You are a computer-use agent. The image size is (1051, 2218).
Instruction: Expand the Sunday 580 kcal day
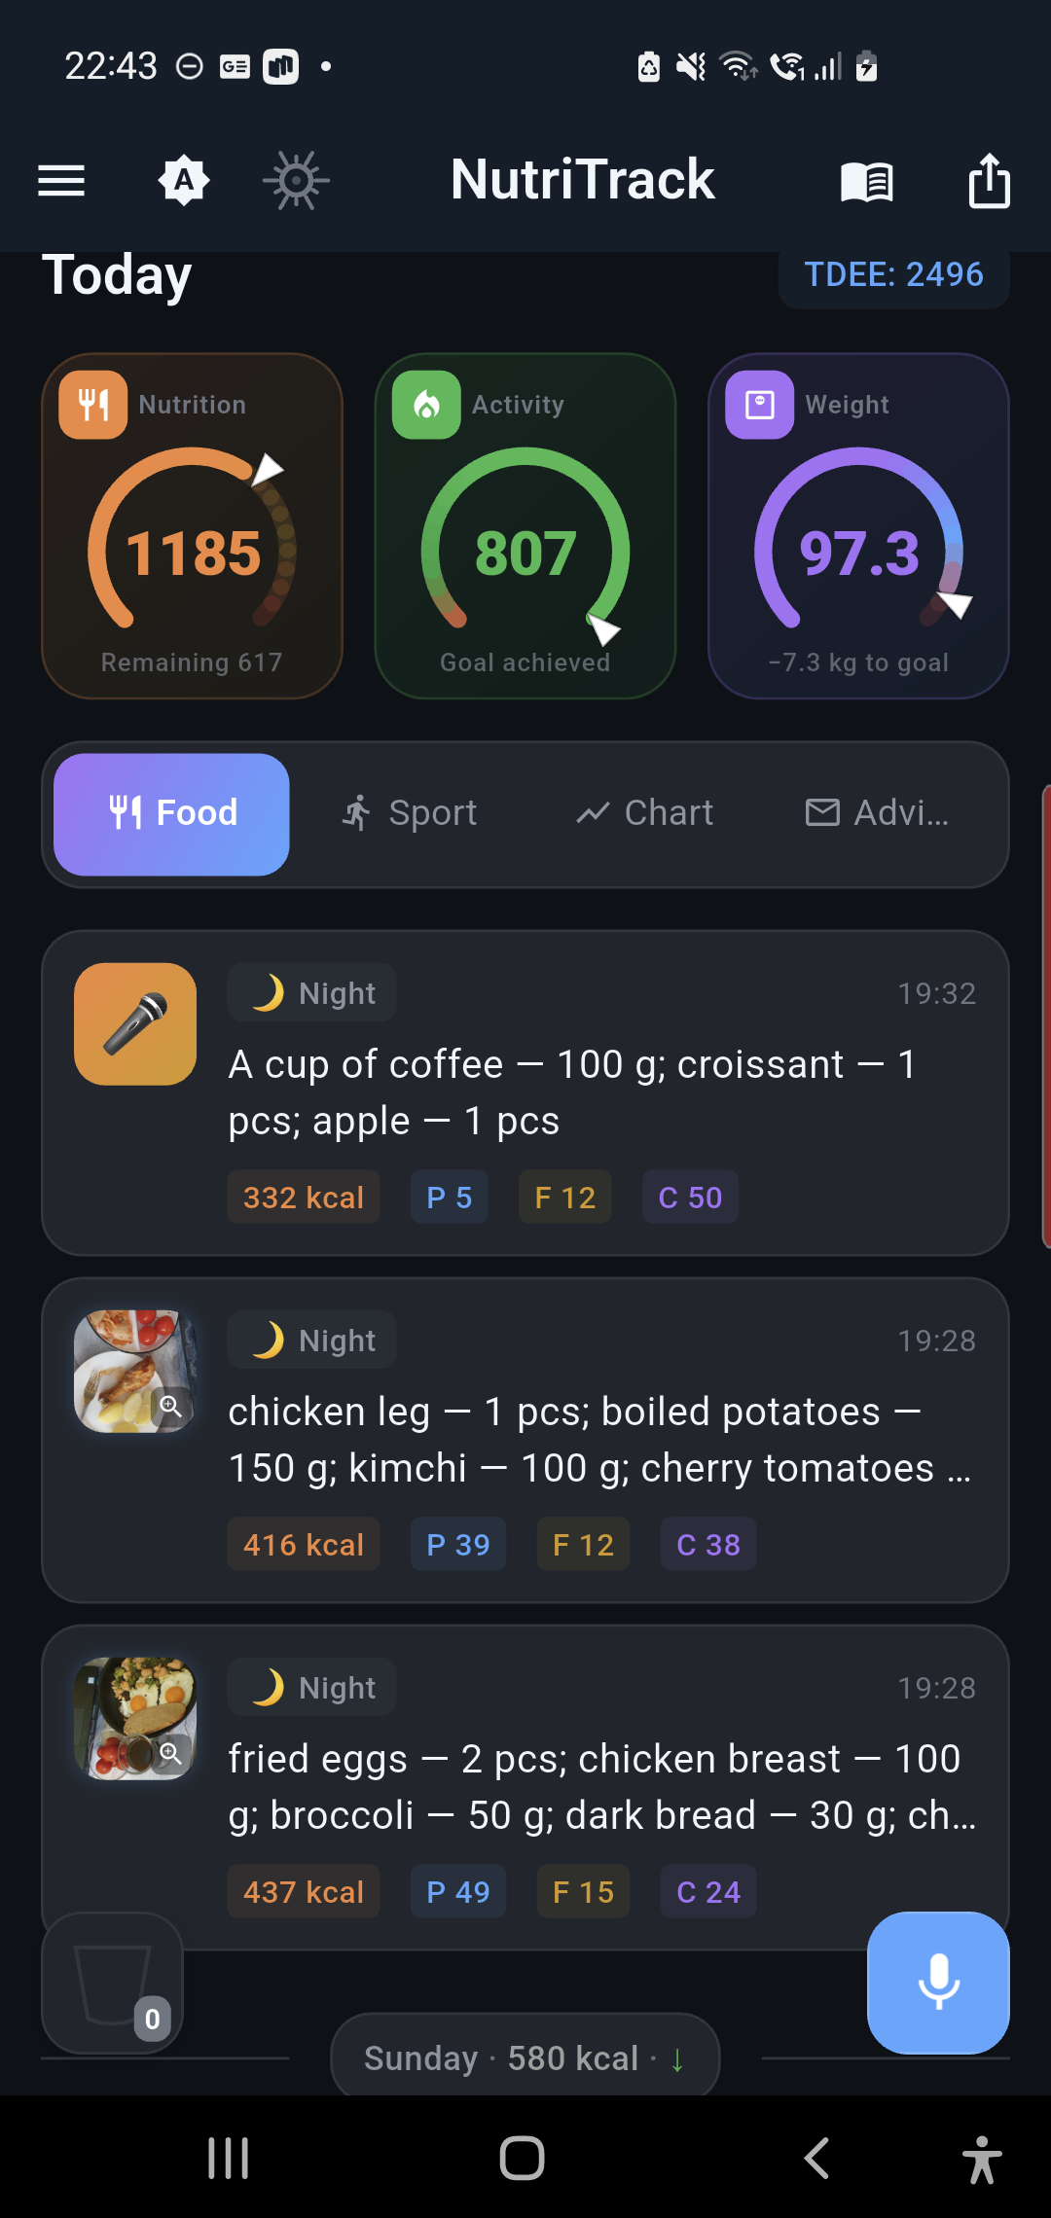(525, 2057)
